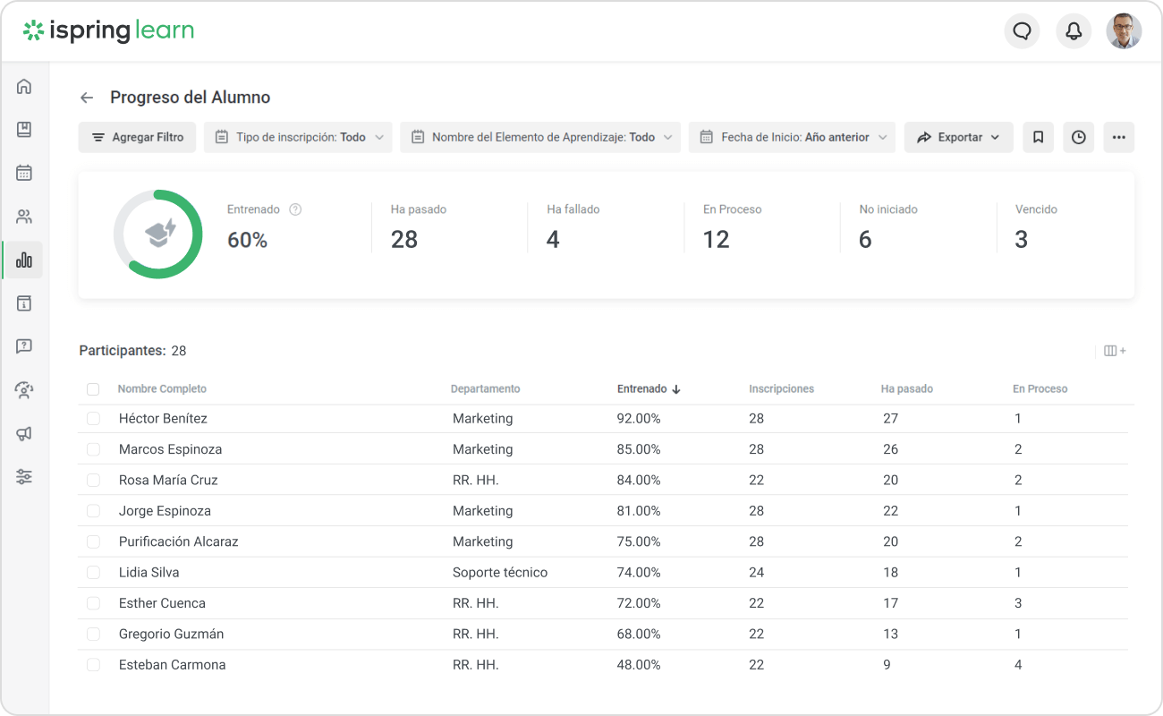The width and height of the screenshot is (1163, 716).
Task: Open the calendar icon in sidebar
Action: pos(24,173)
